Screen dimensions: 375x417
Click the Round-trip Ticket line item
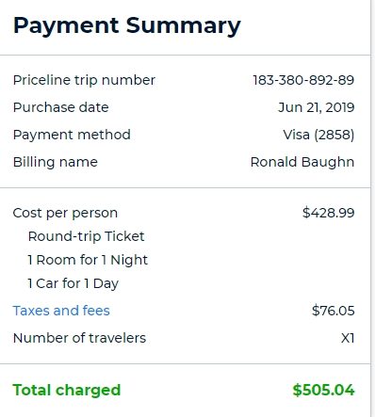[x=87, y=236]
